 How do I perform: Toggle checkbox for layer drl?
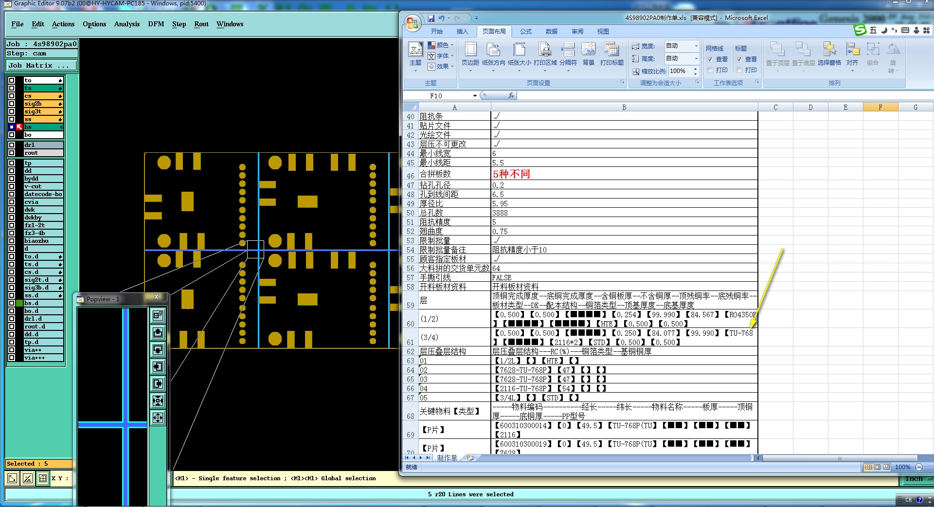pyautogui.click(x=12, y=145)
